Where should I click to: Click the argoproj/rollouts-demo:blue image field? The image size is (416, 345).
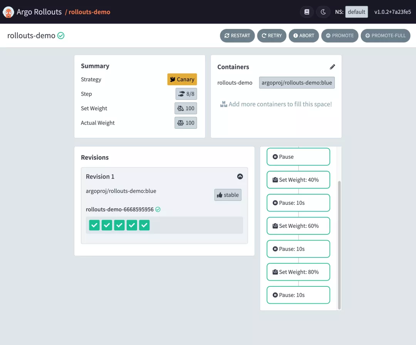coord(297,82)
